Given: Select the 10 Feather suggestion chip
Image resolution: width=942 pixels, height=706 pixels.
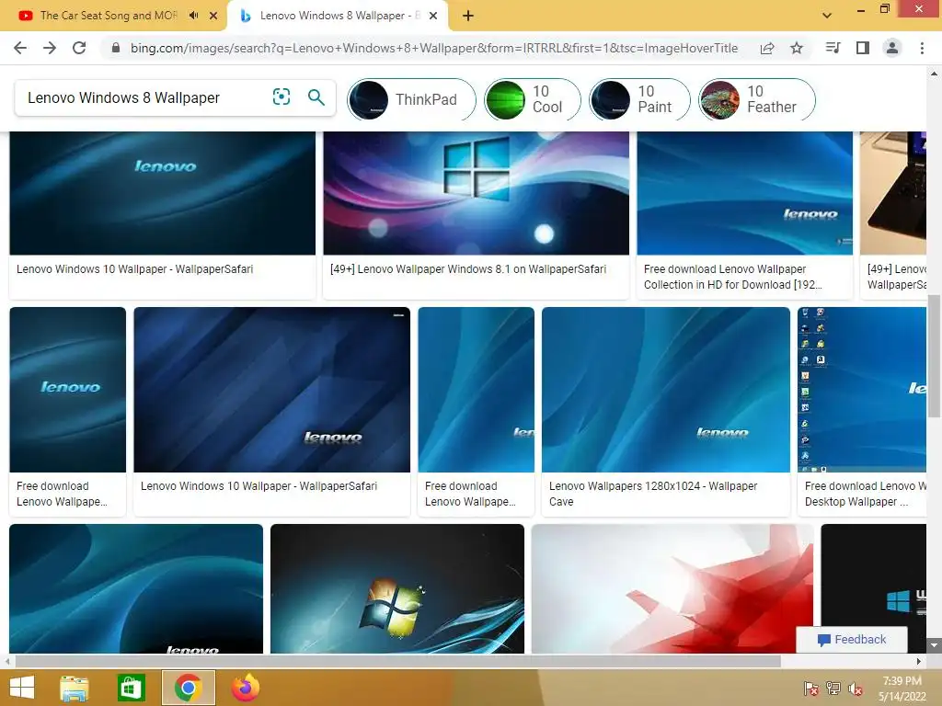Looking at the screenshot, I should 757,99.
